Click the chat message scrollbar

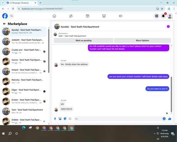(x=171, y=94)
